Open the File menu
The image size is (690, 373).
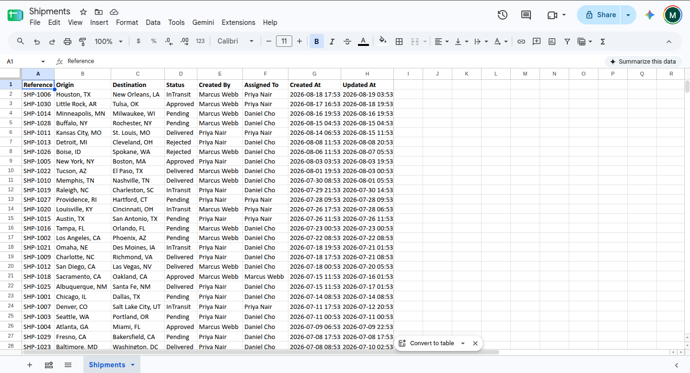tap(35, 22)
